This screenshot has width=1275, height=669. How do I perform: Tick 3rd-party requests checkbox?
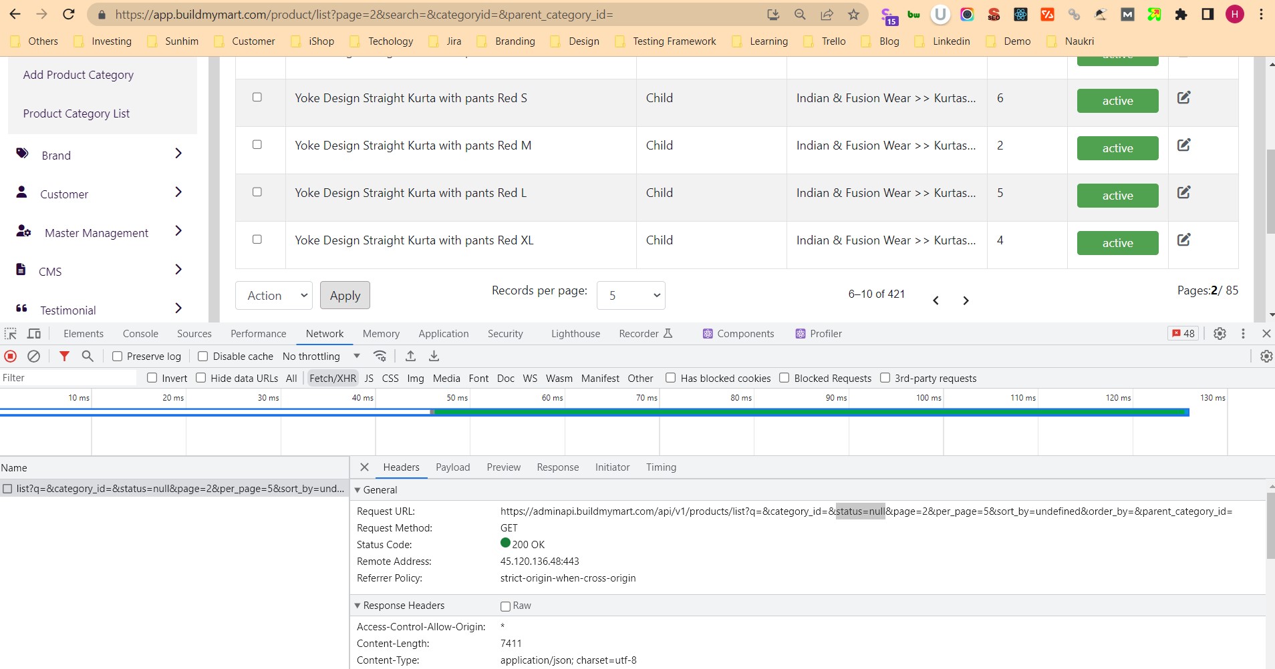click(x=885, y=378)
